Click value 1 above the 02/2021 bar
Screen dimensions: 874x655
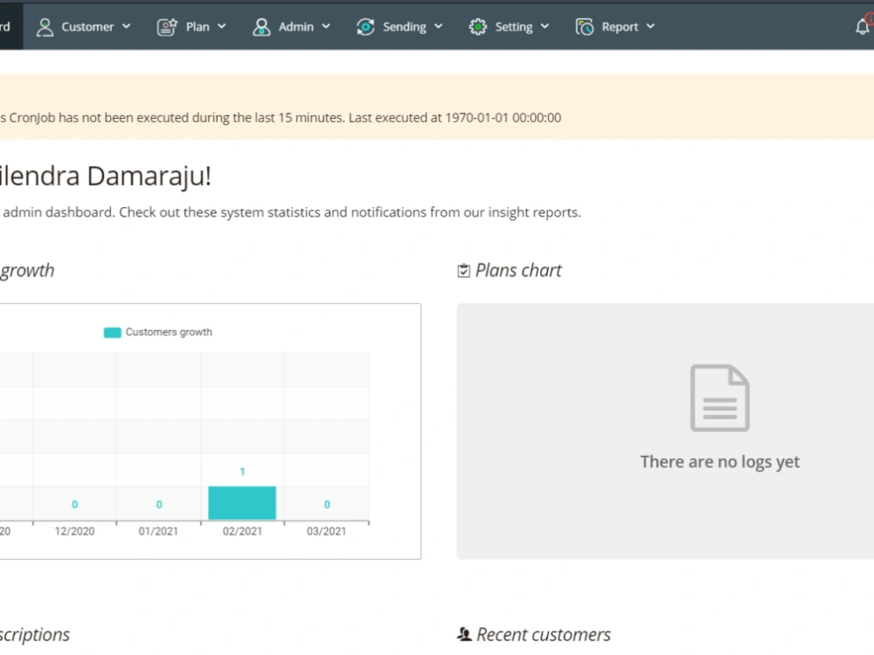tap(242, 472)
